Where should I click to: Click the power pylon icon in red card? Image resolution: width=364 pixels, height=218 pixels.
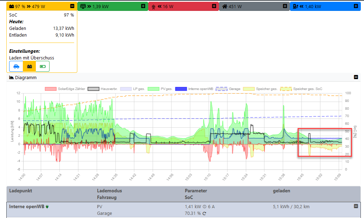(154, 6)
